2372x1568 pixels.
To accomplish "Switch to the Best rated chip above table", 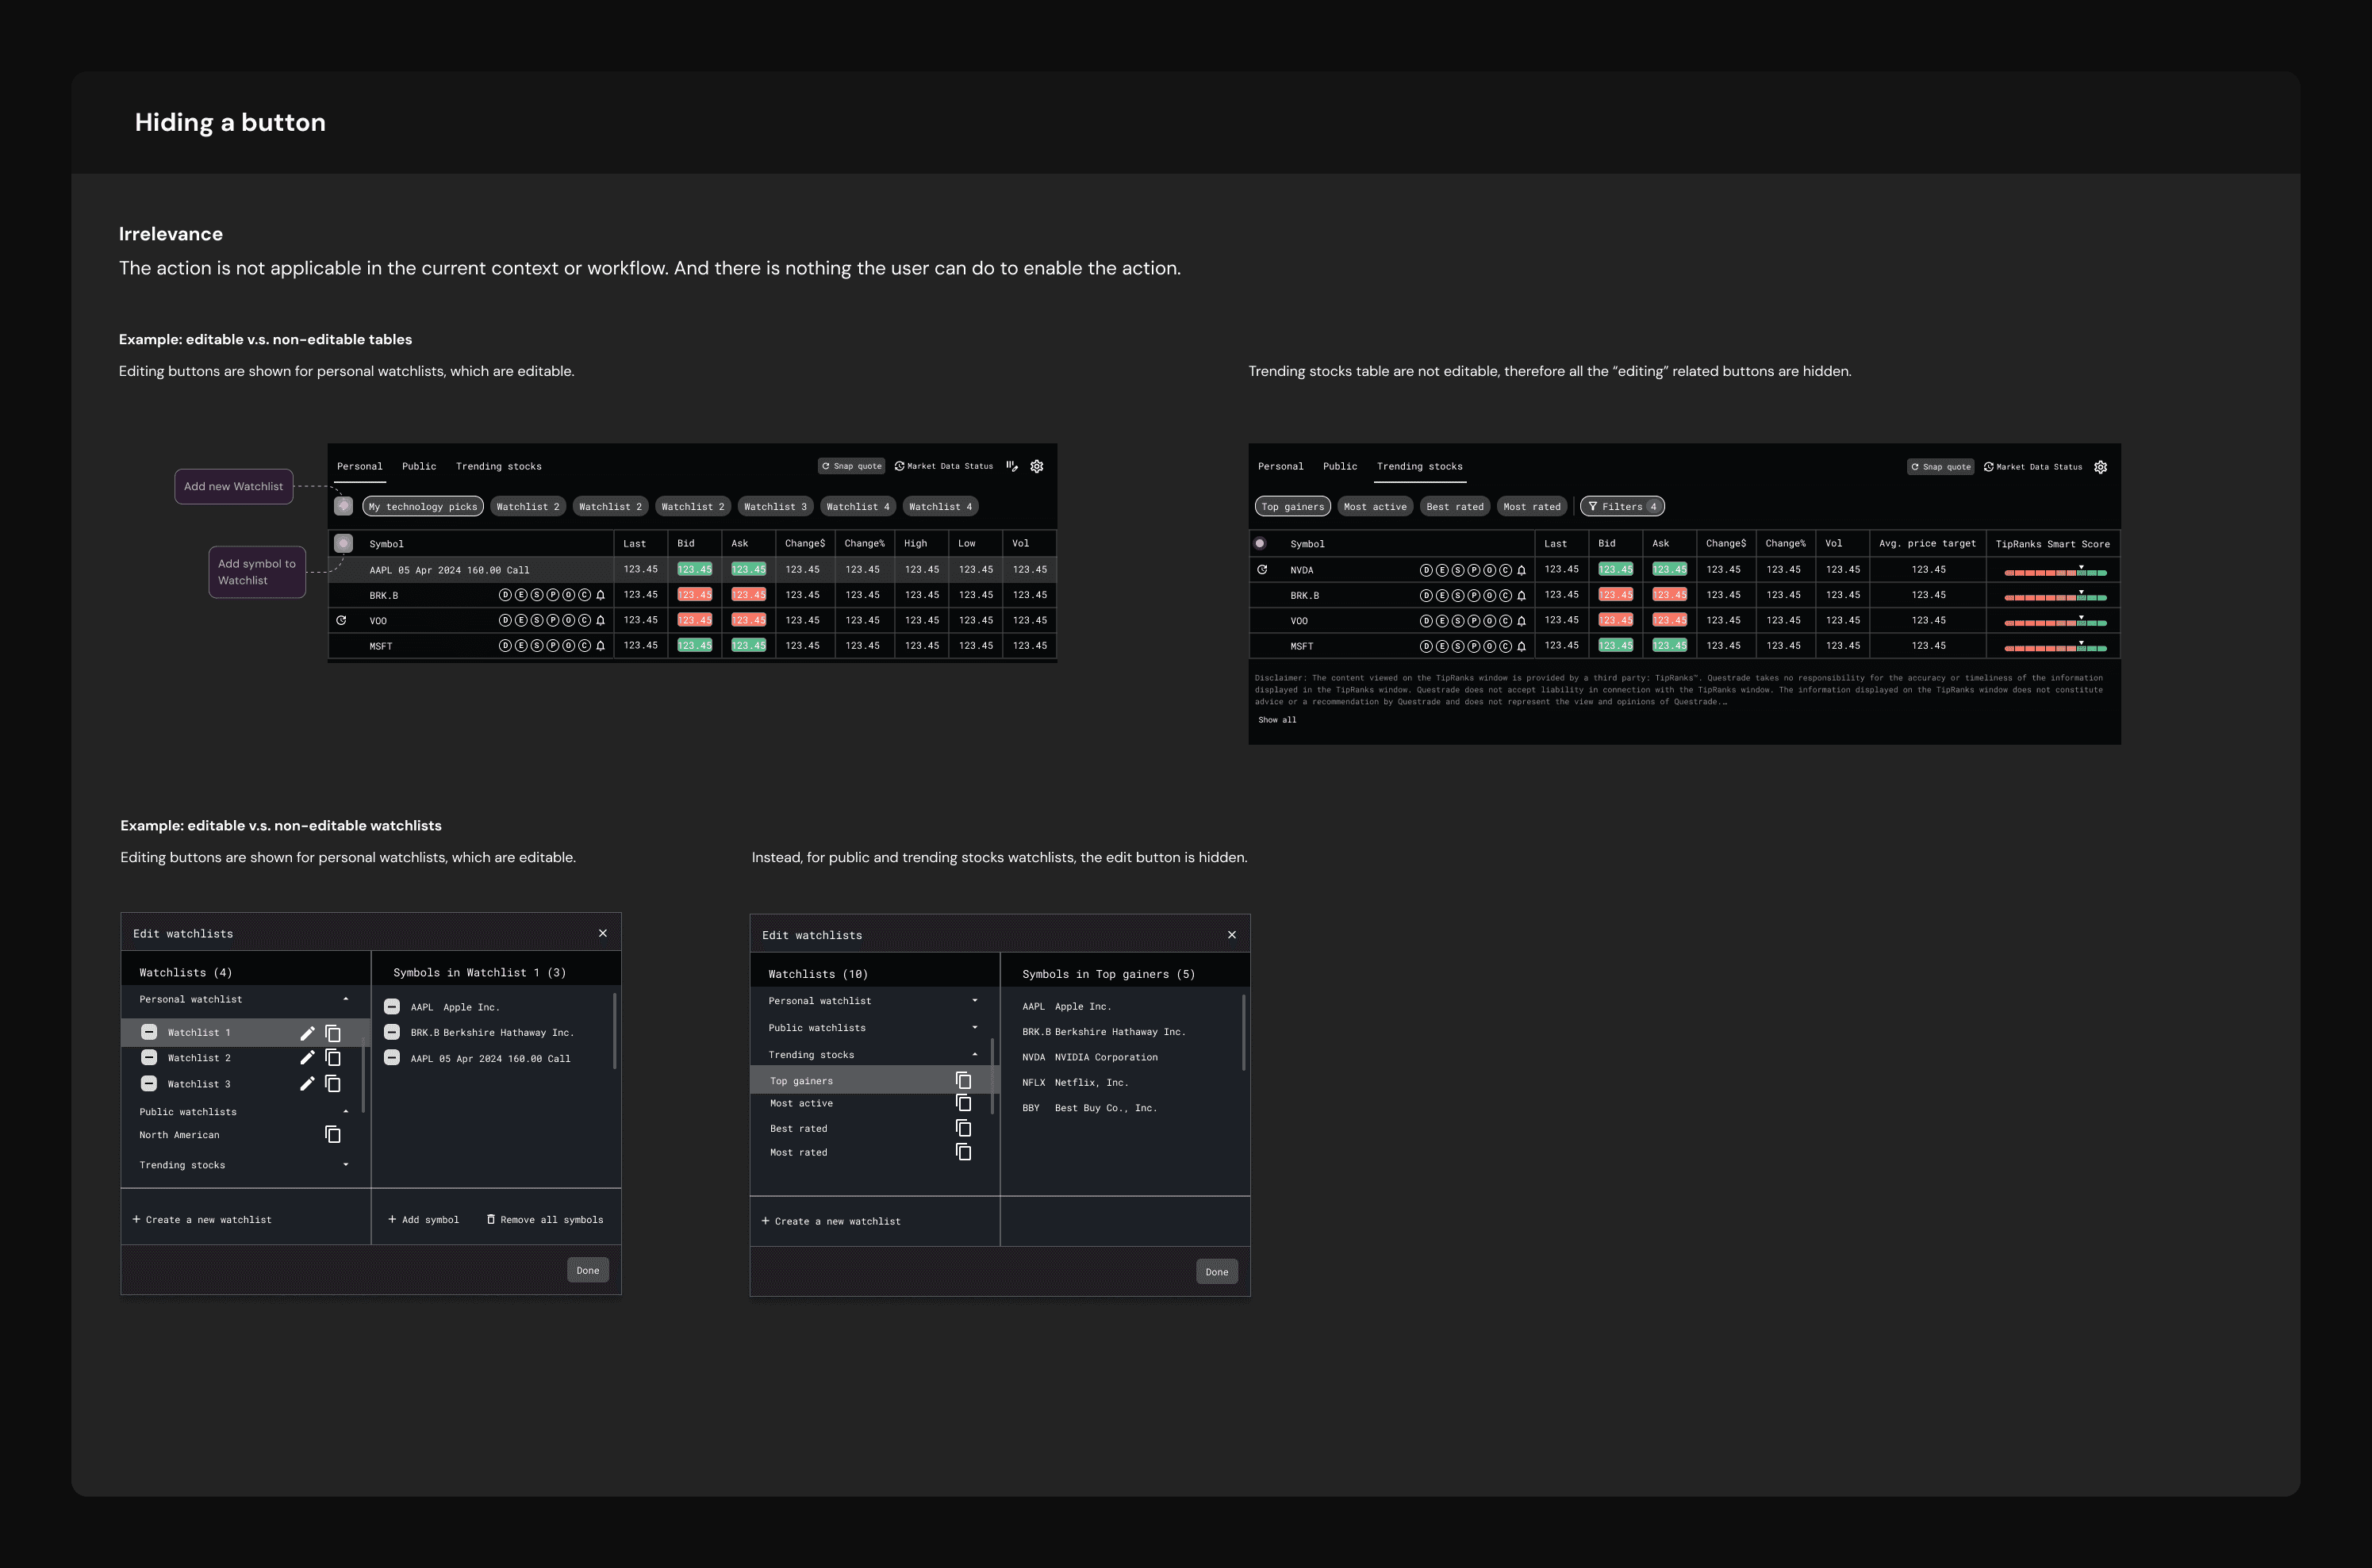I will 1454,507.
